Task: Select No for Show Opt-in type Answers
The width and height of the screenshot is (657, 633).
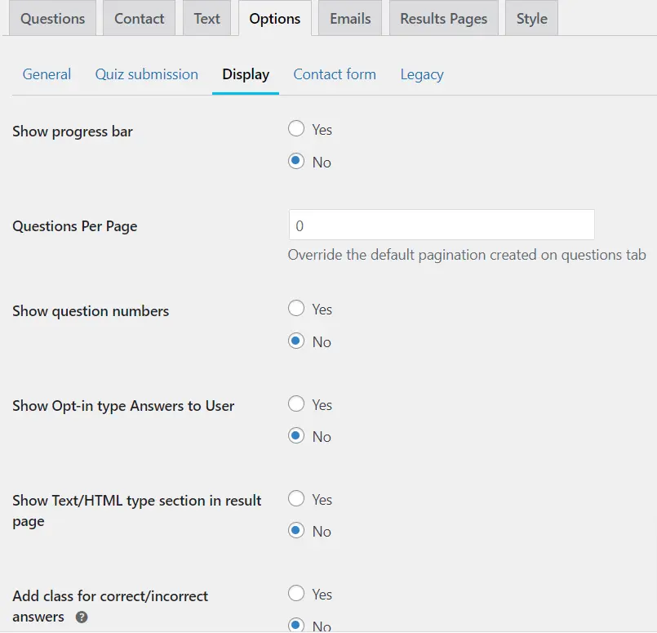Action: click(296, 436)
